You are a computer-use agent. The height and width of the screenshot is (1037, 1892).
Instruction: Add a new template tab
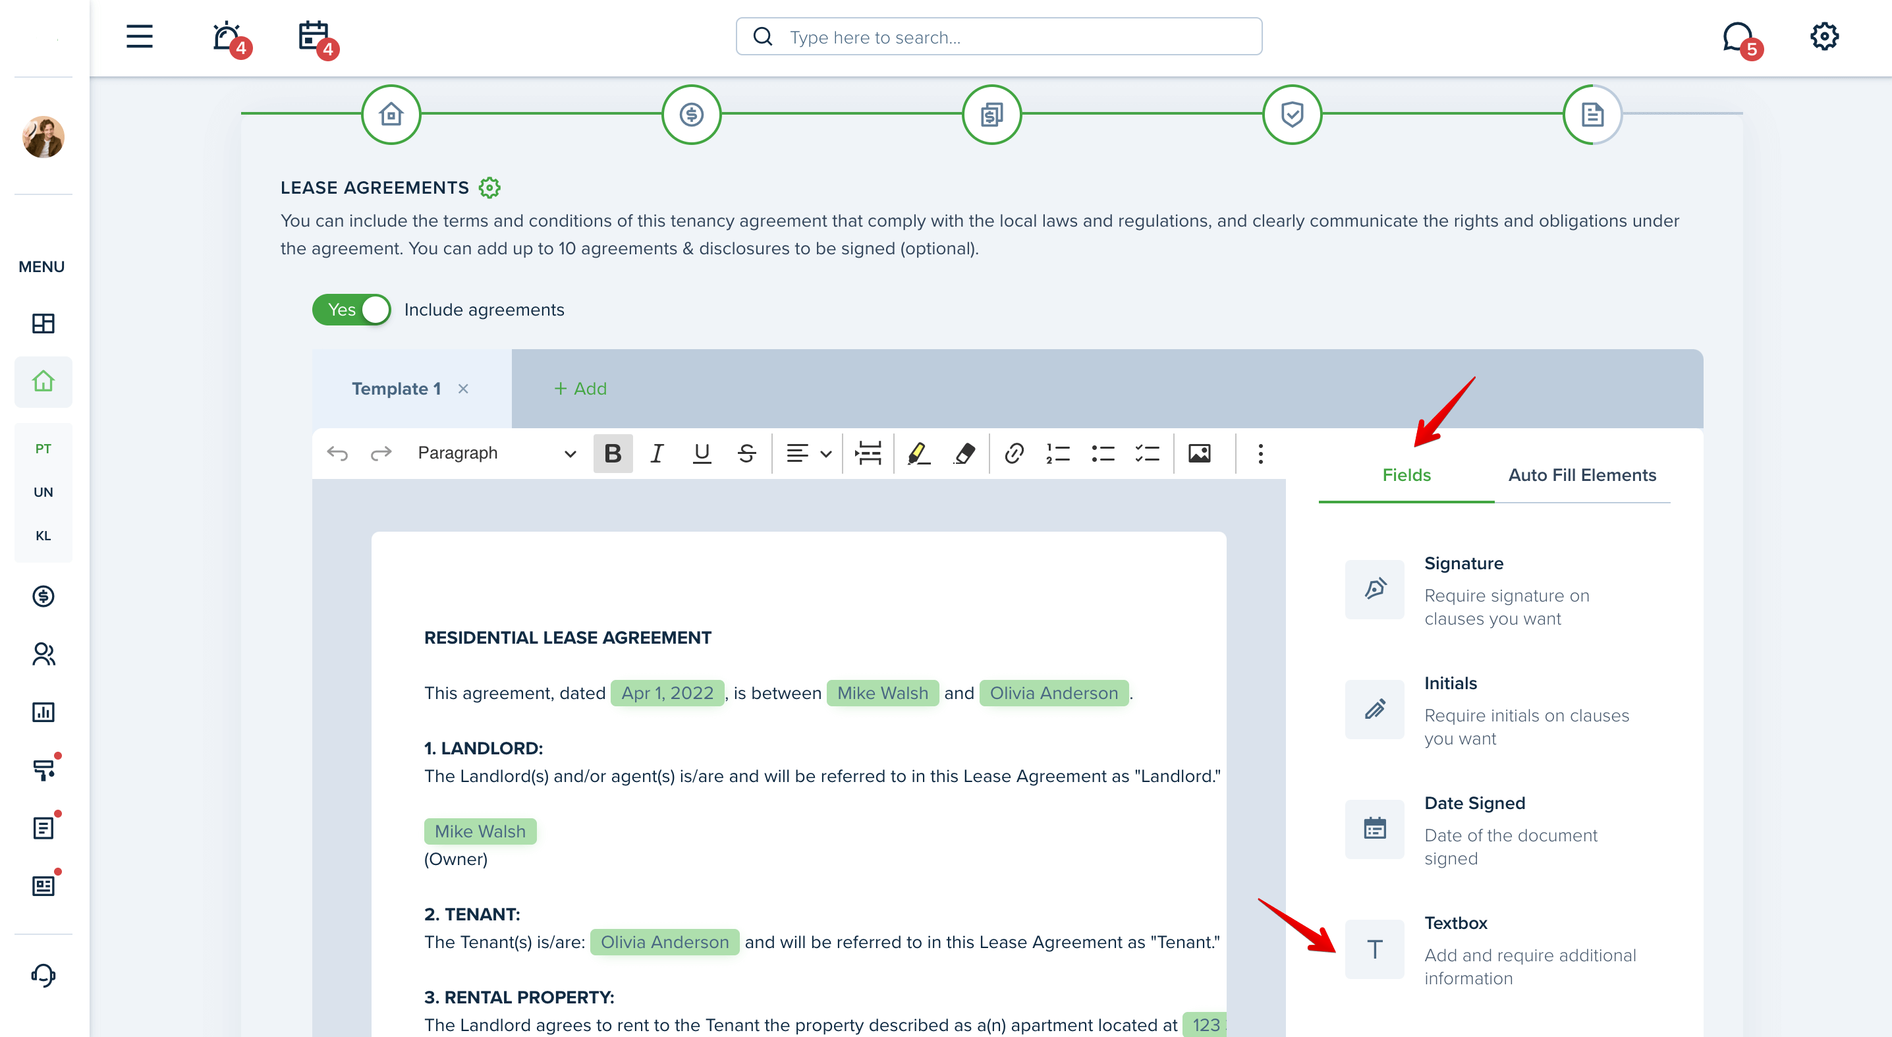[x=580, y=389]
